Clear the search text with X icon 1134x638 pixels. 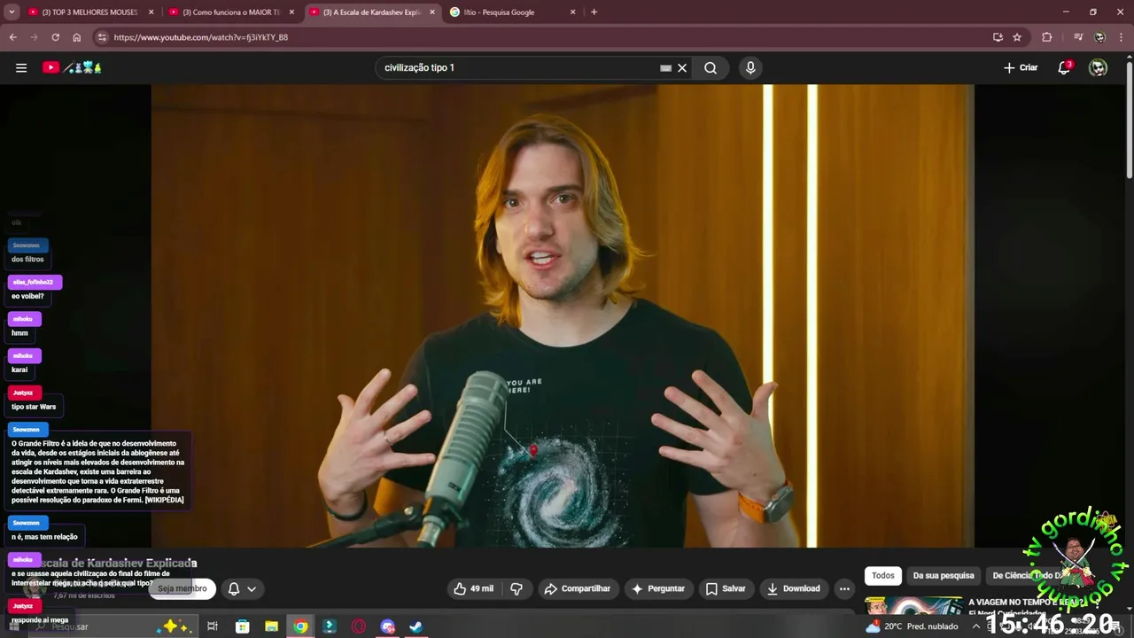[x=682, y=67]
